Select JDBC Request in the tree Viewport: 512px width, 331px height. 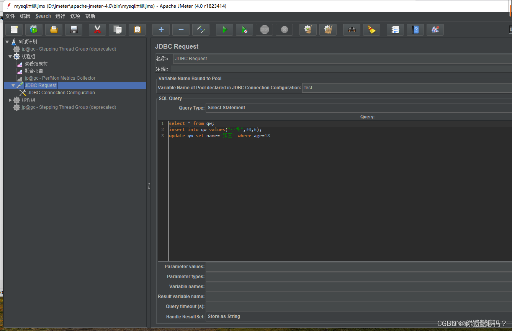coord(41,85)
